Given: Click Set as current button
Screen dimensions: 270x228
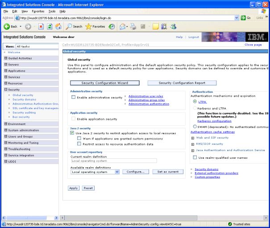Looking at the screenshot, I should click(x=168, y=172).
